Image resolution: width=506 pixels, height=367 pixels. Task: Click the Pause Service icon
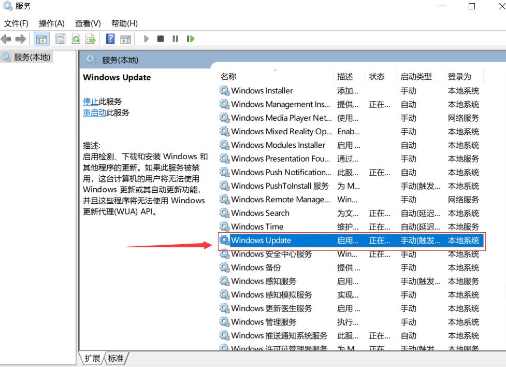pyautogui.click(x=175, y=39)
